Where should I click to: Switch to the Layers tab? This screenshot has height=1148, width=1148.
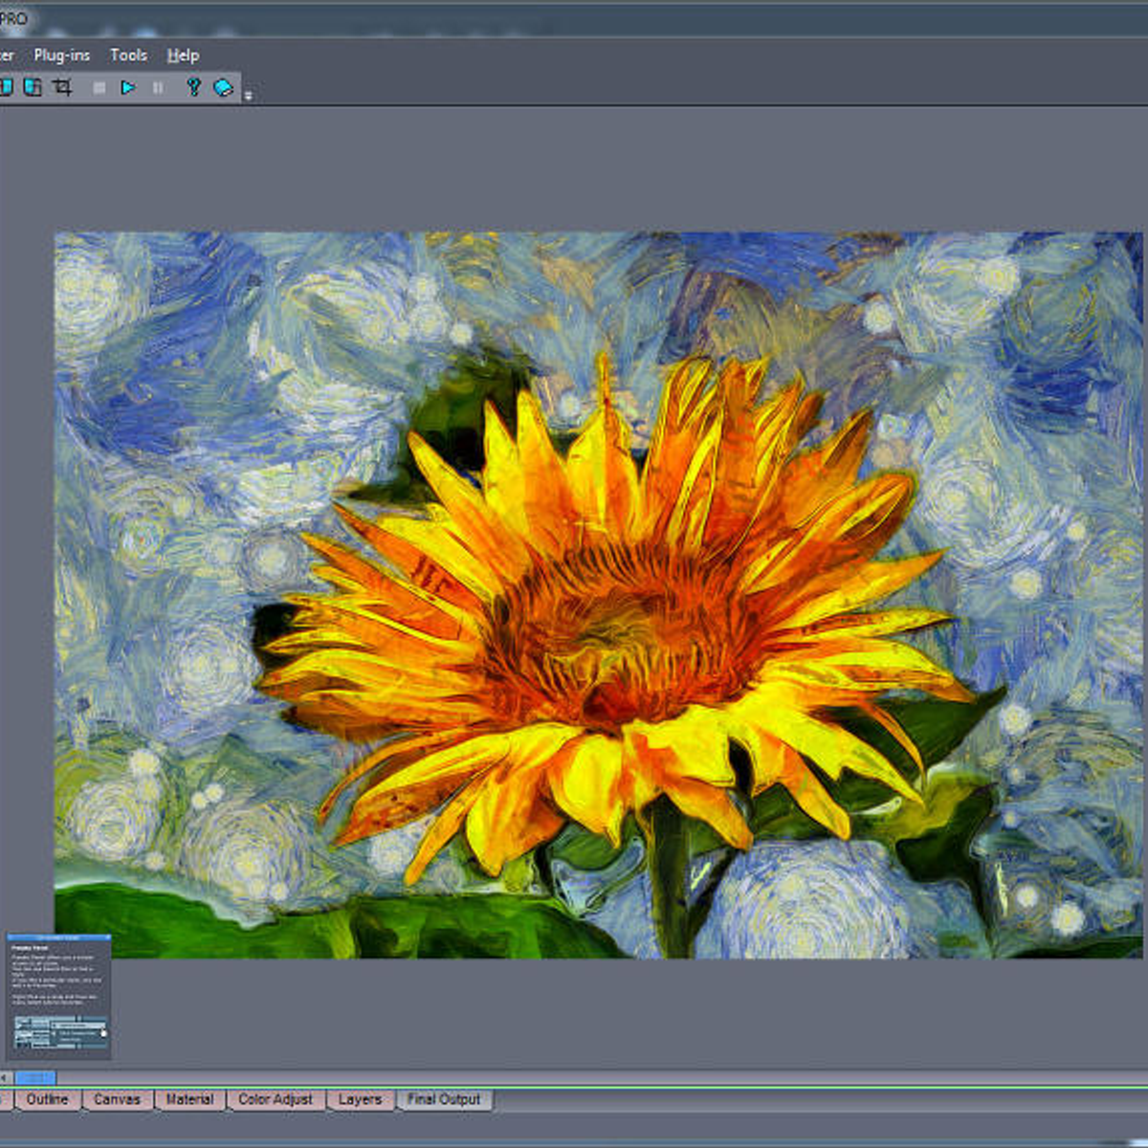point(360,1100)
